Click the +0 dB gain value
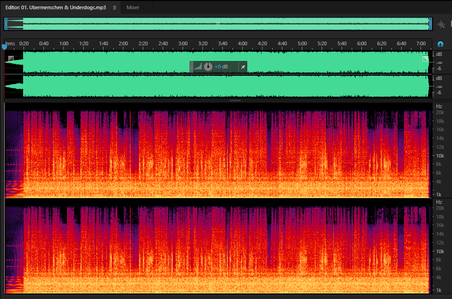Image resolution: width=452 pixels, height=299 pixels. (221, 67)
